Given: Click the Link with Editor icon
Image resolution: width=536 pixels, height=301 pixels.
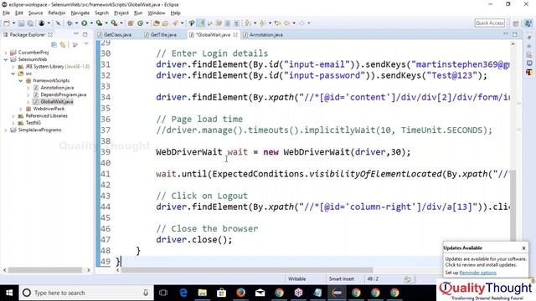Looking at the screenshot, I should [x=63, y=44].
